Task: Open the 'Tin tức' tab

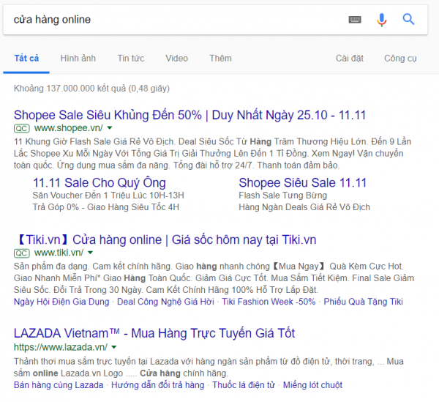Action: pos(131,59)
